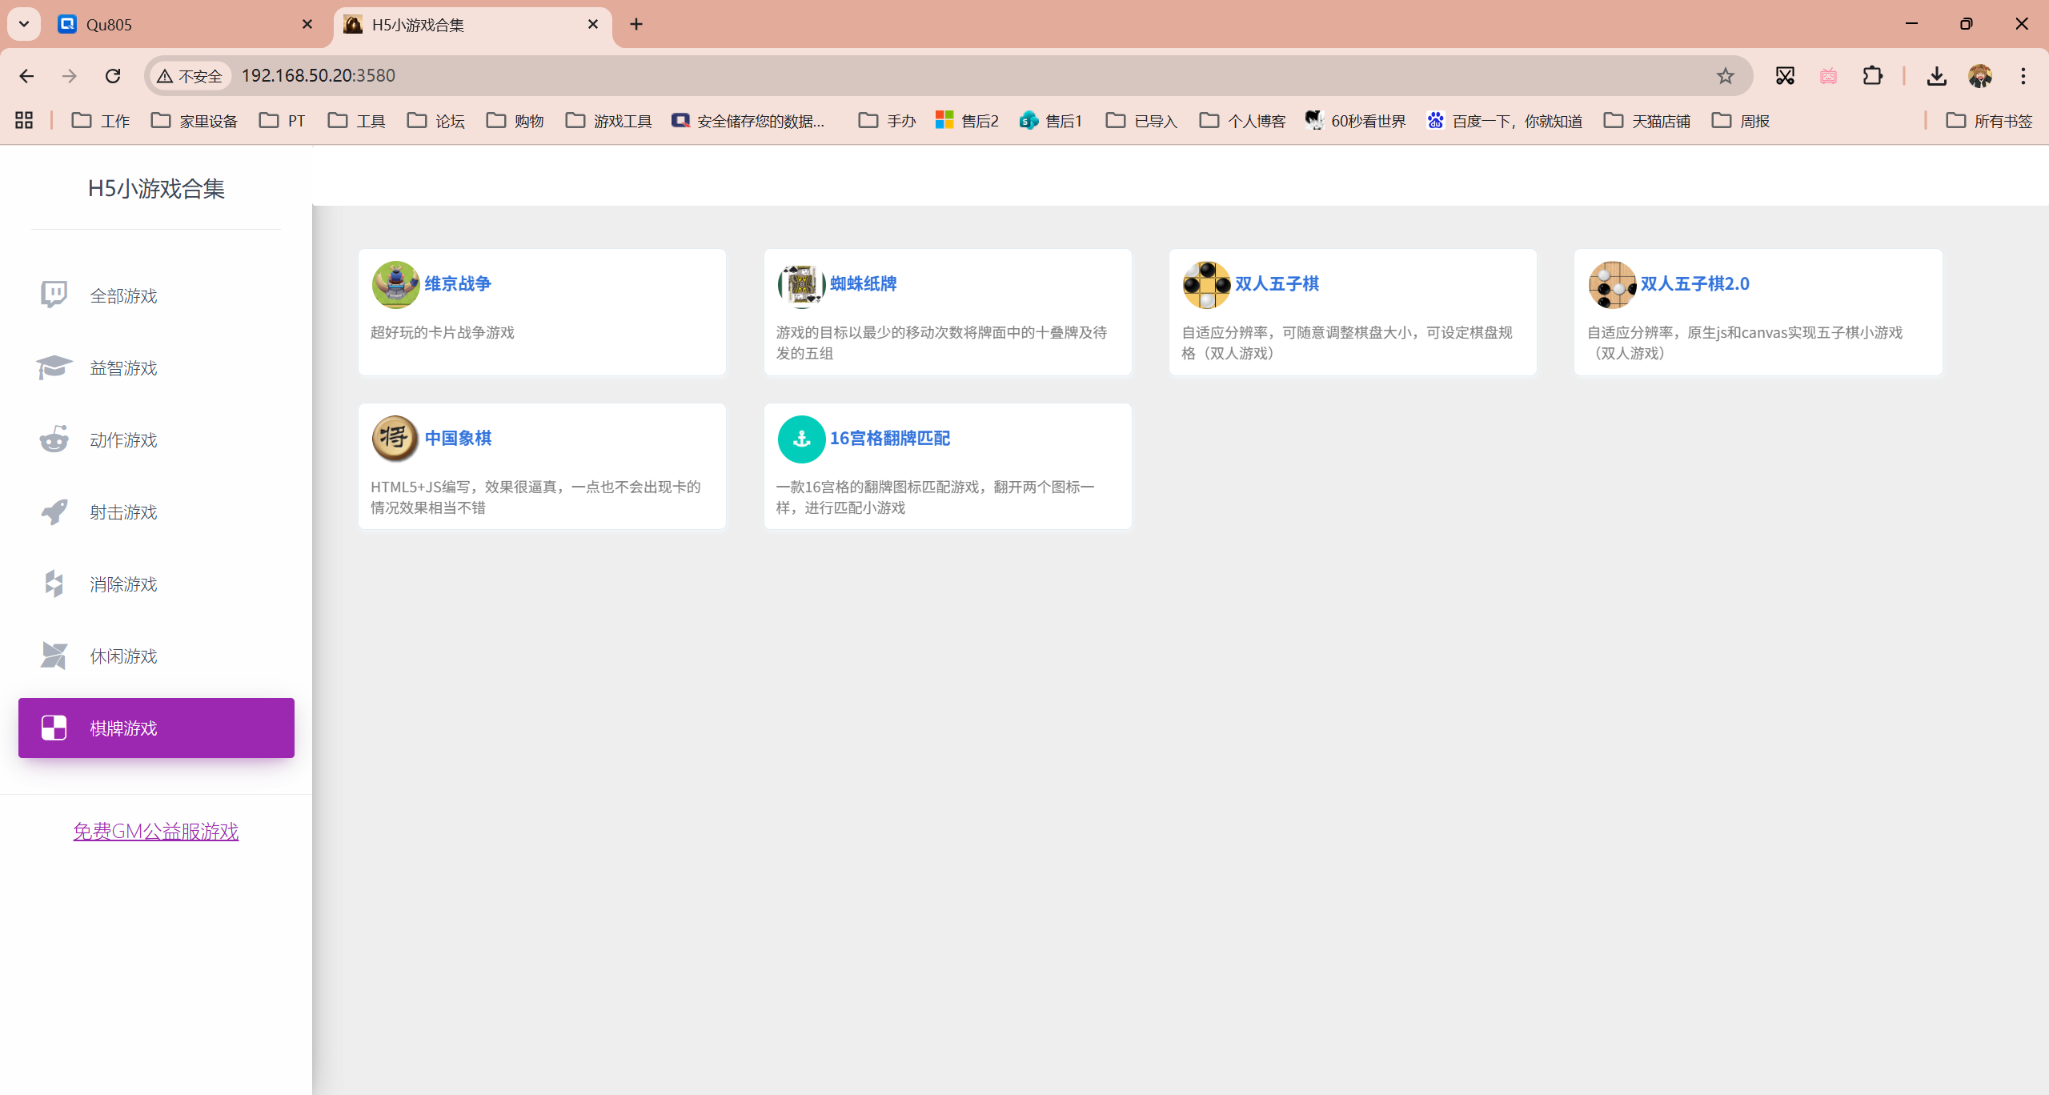Click the teal anchor icon for 16宫格翻牌匹配
The height and width of the screenshot is (1095, 2049).
(801, 439)
